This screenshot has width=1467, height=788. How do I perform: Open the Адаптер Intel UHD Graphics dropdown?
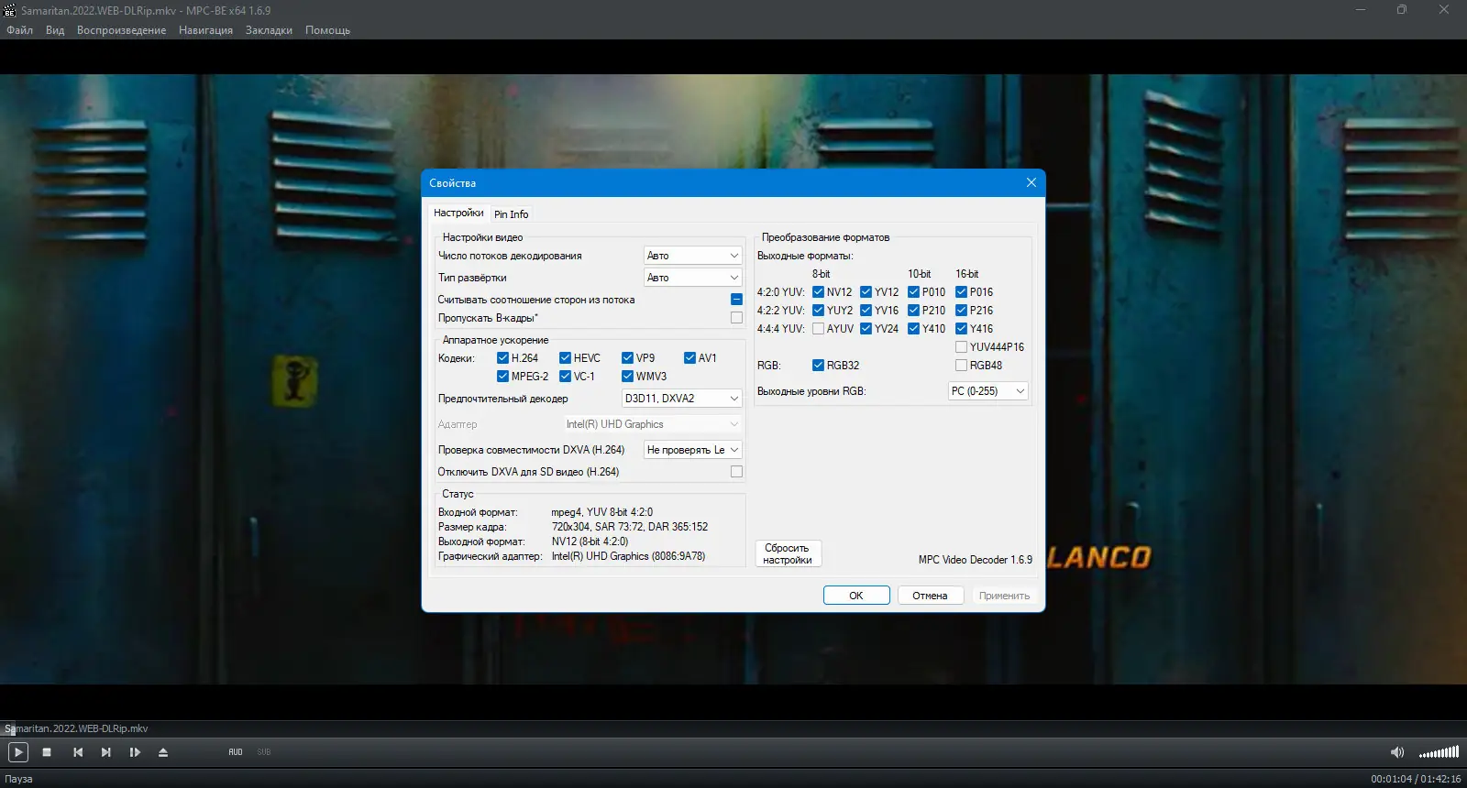[x=653, y=424]
